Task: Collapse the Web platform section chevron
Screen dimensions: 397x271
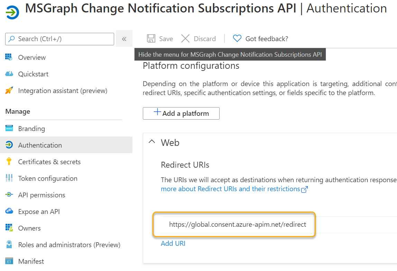Action: 152,141
